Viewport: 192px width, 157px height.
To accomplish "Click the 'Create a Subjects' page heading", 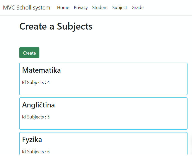I will pyautogui.click(x=56, y=26).
